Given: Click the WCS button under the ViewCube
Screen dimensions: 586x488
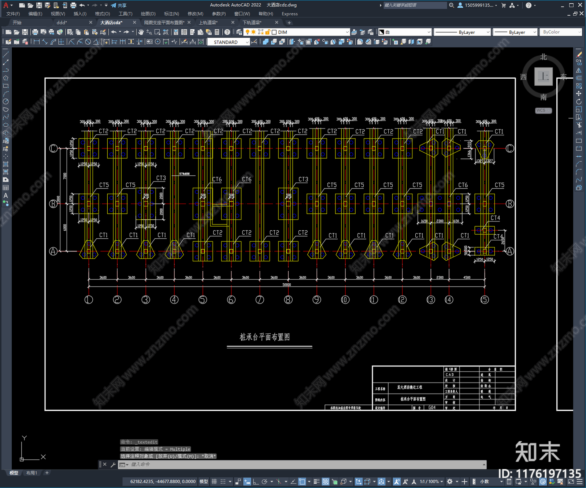Looking at the screenshot, I should tap(543, 111).
